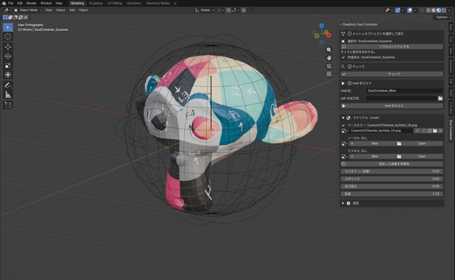Collapse Deadlock Soul Container panel
Screen dimensions: 455x280
coord(340,25)
